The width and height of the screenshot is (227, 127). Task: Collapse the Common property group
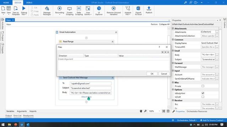point(173,40)
